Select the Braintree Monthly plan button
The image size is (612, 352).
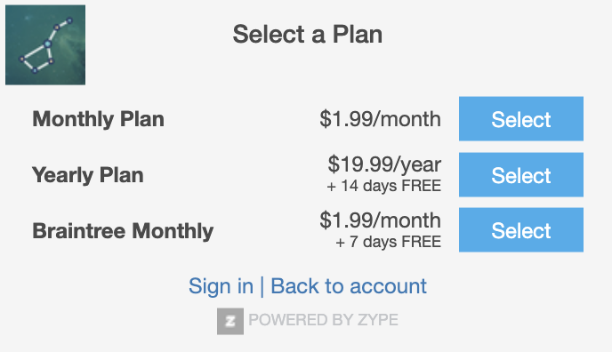click(x=521, y=230)
